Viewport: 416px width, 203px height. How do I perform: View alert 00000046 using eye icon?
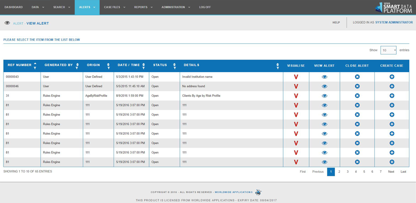point(324,86)
